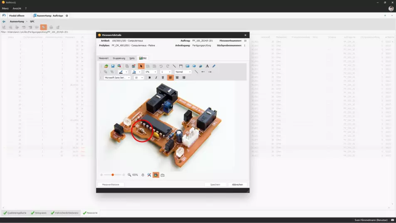Choose the left arrow line ending
Screen dimensions: 396x223
(203, 72)
